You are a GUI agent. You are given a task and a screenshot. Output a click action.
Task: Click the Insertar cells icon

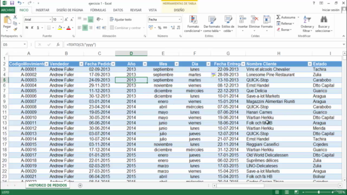pyautogui.click(x=242, y=20)
